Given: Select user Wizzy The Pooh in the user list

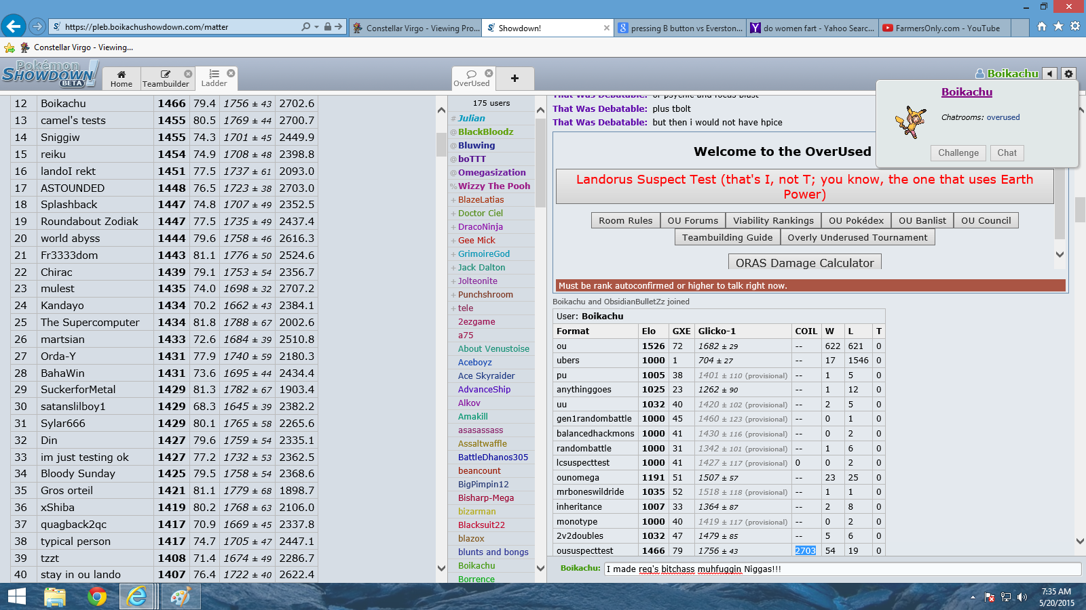Looking at the screenshot, I should click(x=493, y=186).
